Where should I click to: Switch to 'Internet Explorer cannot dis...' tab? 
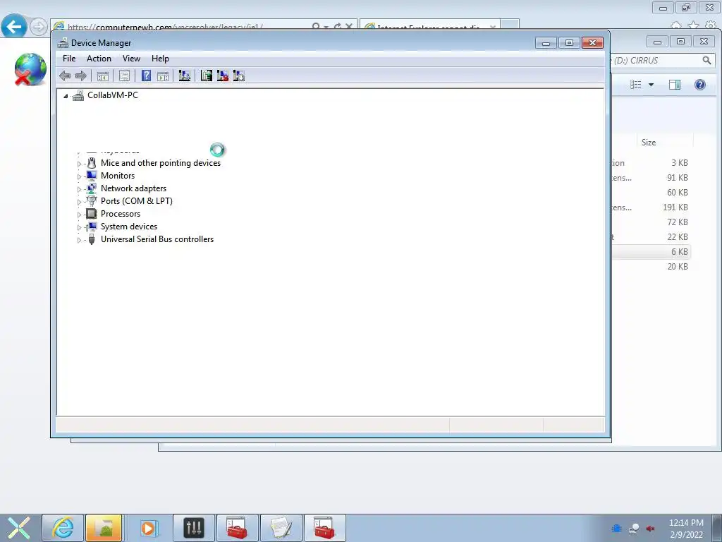point(429,28)
